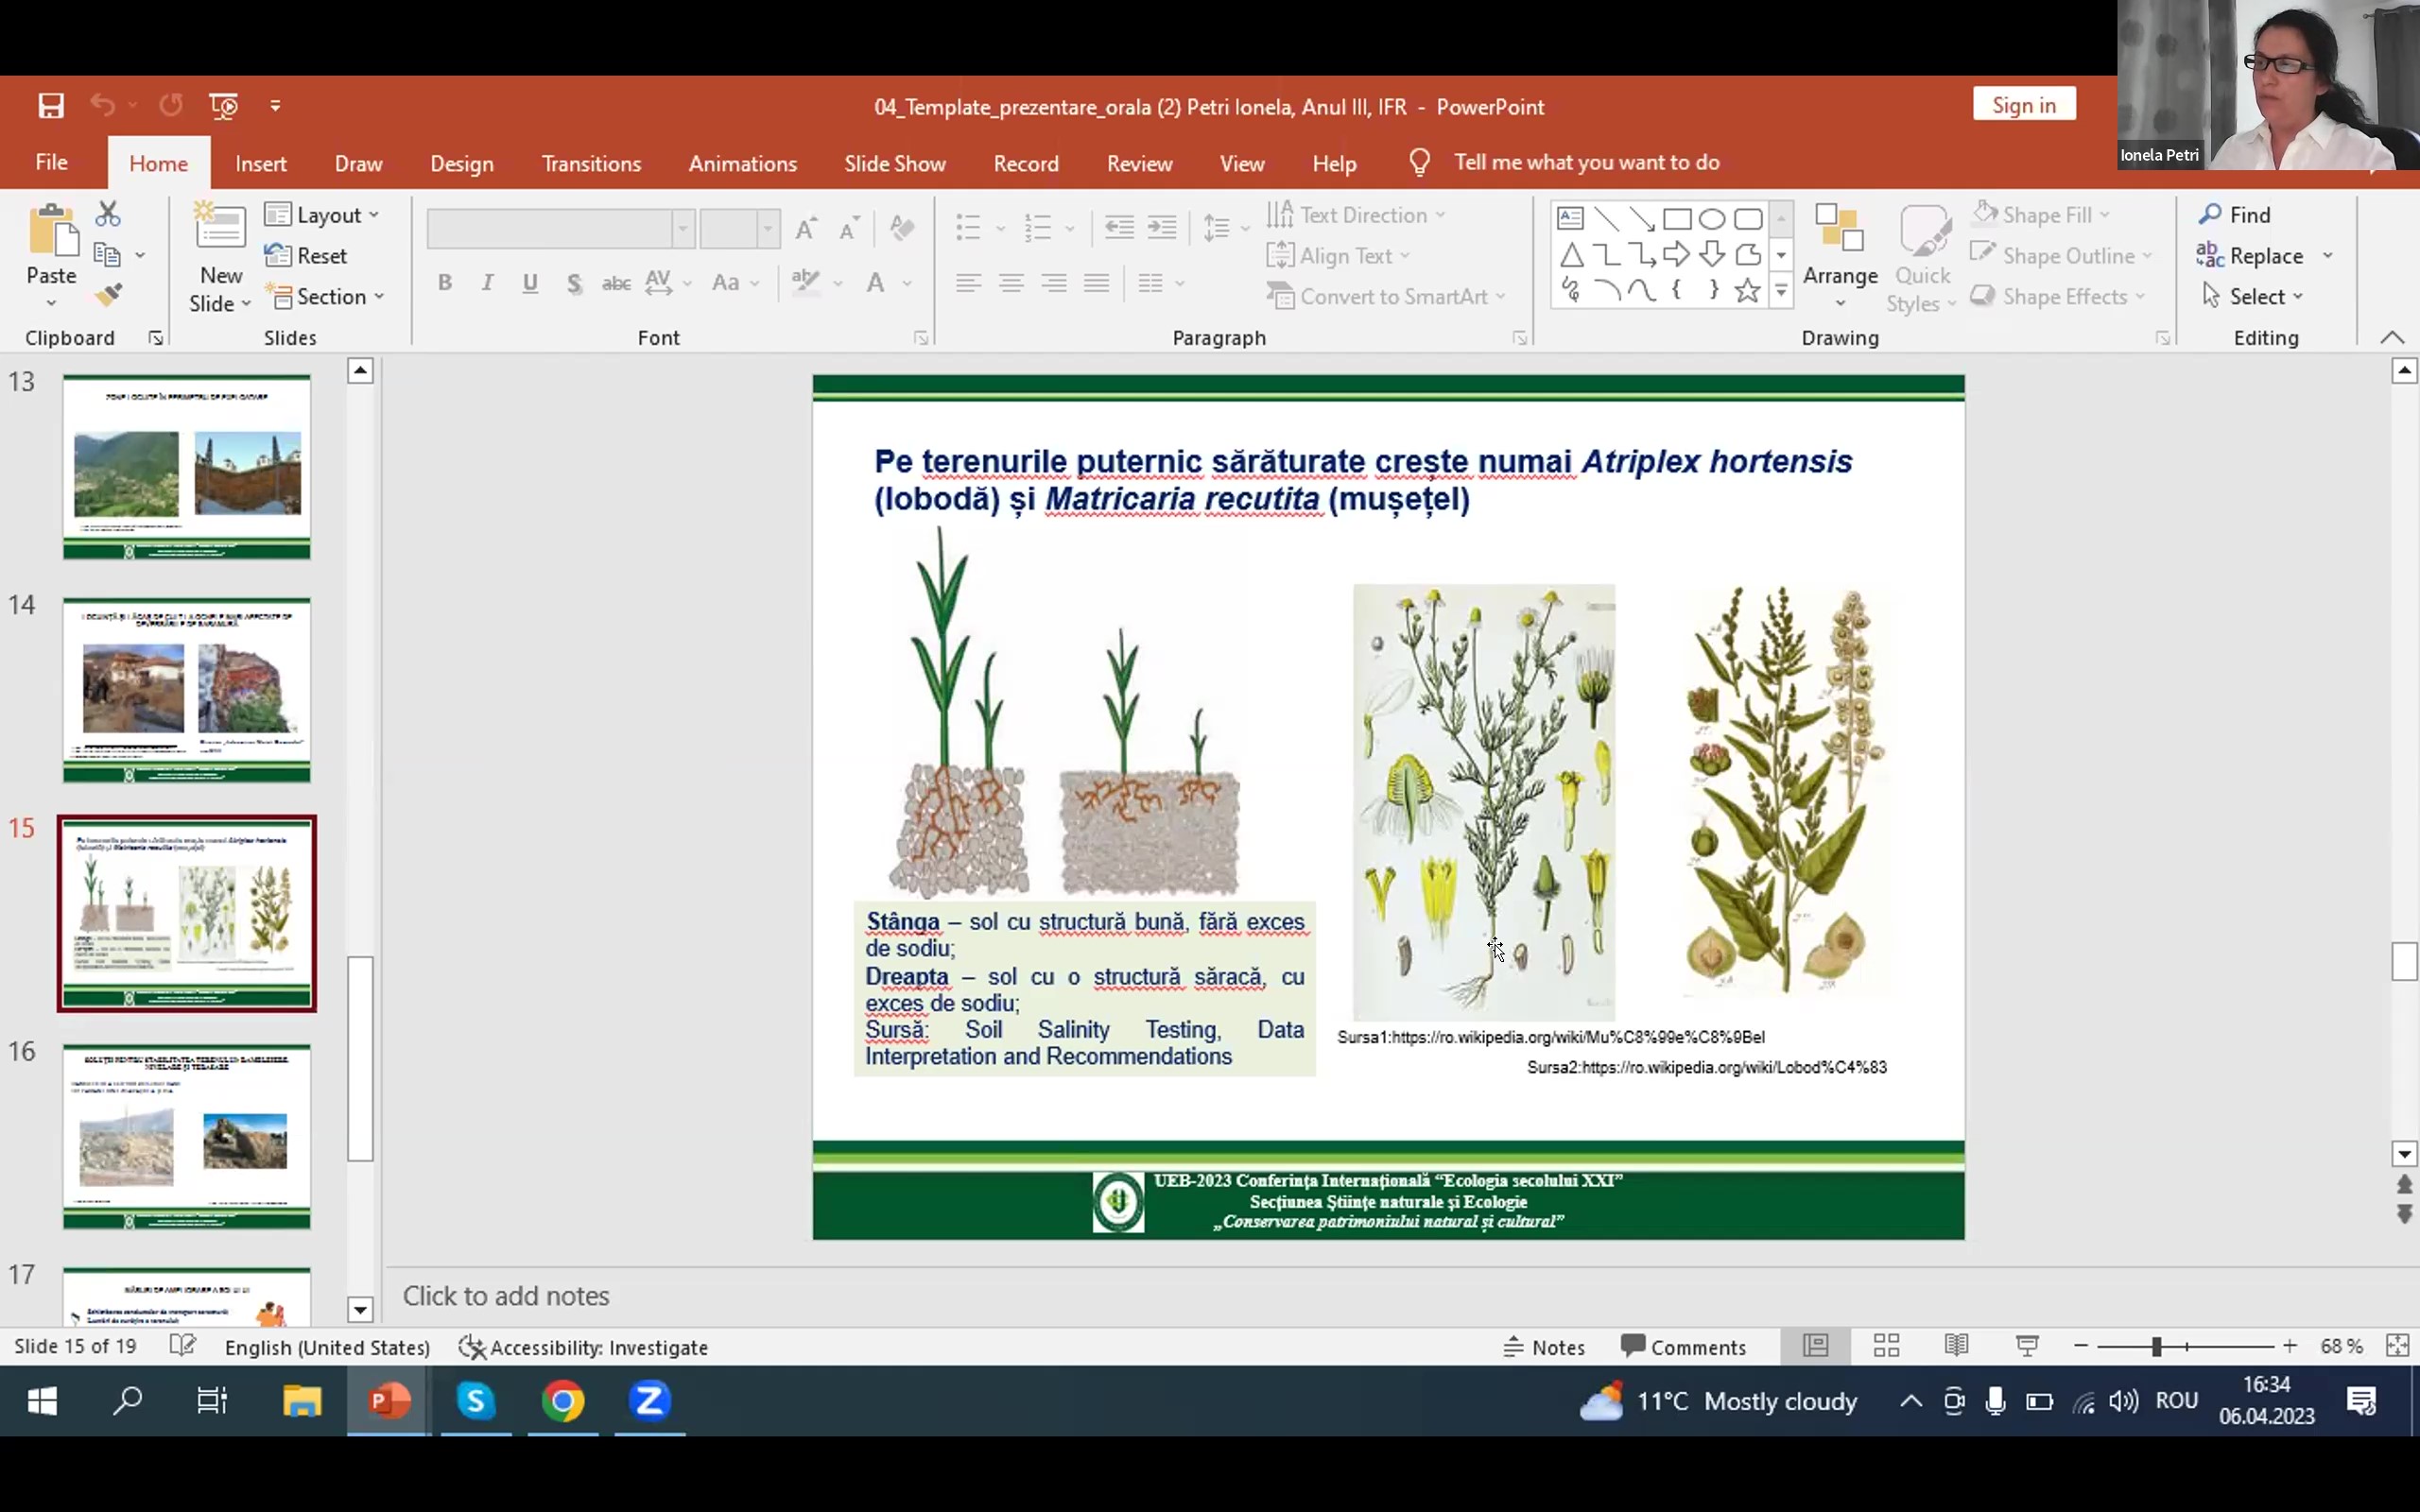Start Slide Show from status bar
The image size is (2420, 1512).
point(2027,1346)
